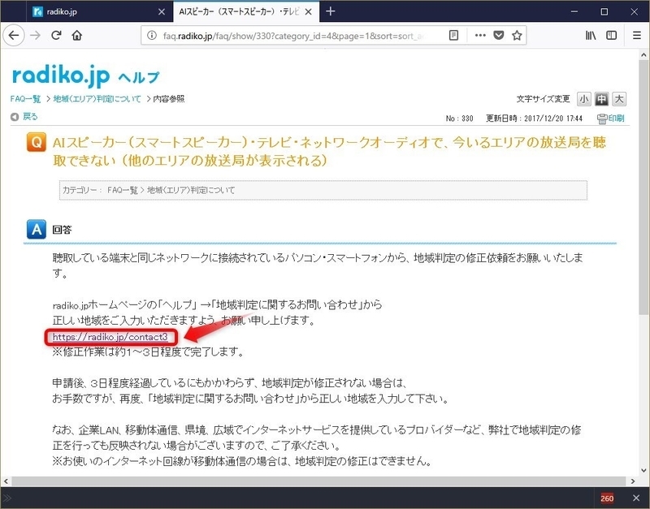This screenshot has height=509, width=650.
Task: Close the radiko.jp tab
Action: click(162, 12)
